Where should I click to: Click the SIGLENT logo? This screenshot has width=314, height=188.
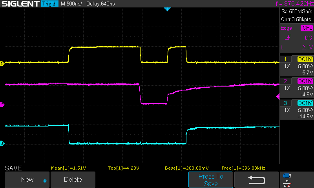pyautogui.click(x=20, y=4)
